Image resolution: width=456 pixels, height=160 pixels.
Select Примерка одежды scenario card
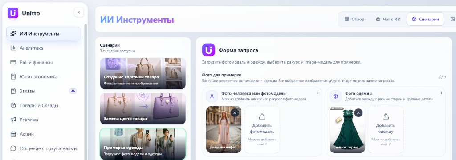tap(142, 144)
